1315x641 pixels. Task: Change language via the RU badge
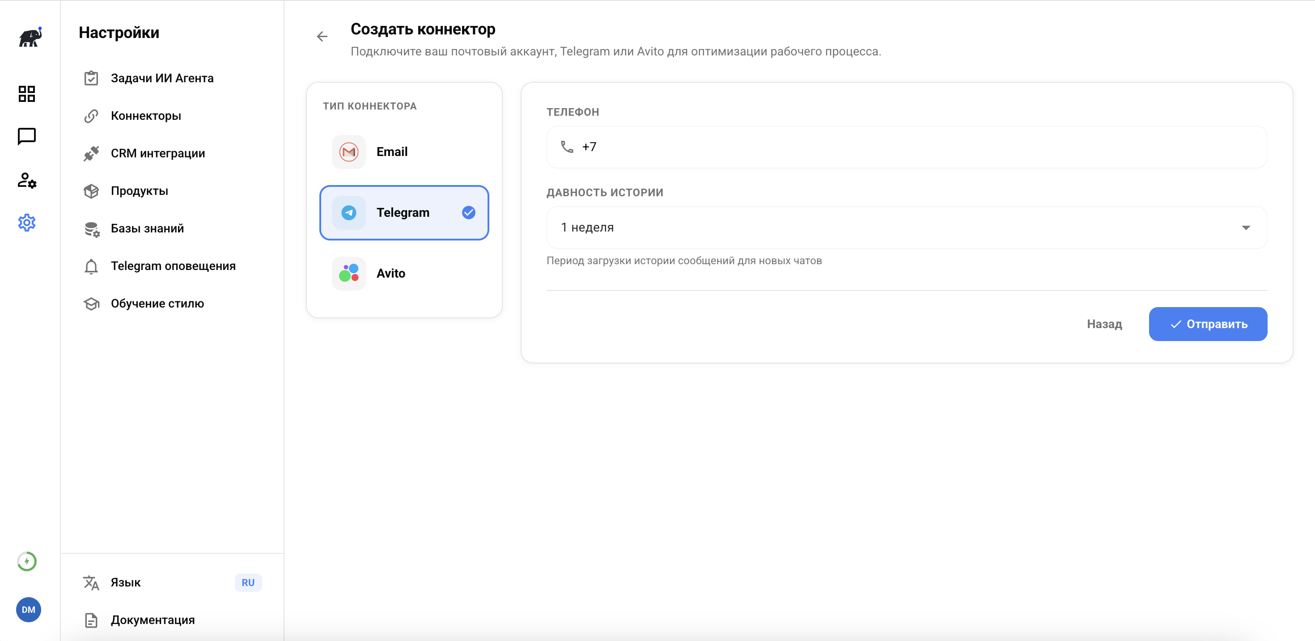coord(248,582)
